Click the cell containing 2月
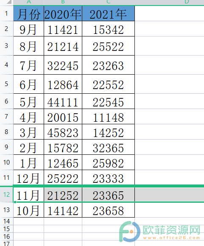This screenshot has height=246, width=204. 28,147
